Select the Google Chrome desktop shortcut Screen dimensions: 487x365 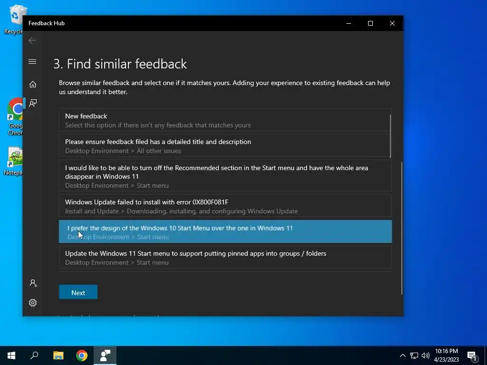coord(15,117)
